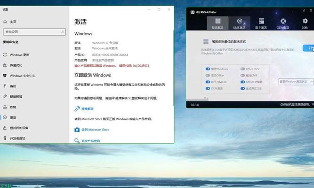Click the 立即激活 Windows heading
Screen dimensions: 314x188
pos(93,75)
